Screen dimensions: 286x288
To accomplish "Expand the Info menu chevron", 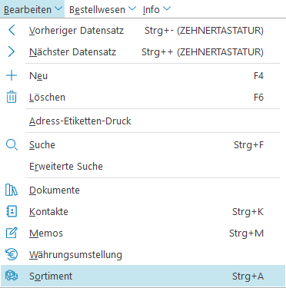I will tap(167, 8).
